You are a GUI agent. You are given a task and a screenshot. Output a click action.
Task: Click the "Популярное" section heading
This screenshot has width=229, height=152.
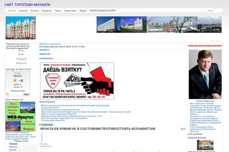pos(47,102)
